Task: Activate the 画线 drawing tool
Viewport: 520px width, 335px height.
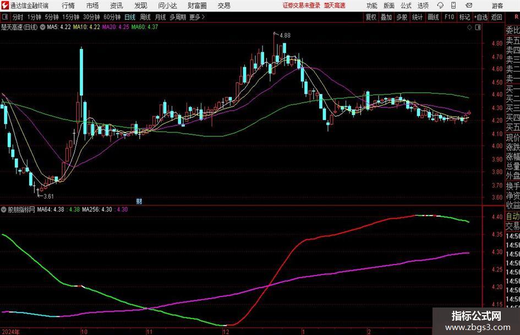Action: (x=433, y=17)
